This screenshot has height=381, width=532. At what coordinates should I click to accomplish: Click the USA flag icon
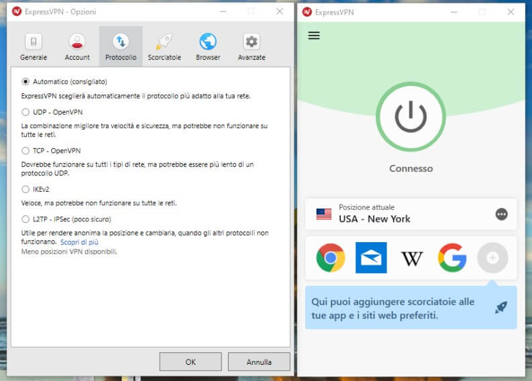(x=323, y=214)
